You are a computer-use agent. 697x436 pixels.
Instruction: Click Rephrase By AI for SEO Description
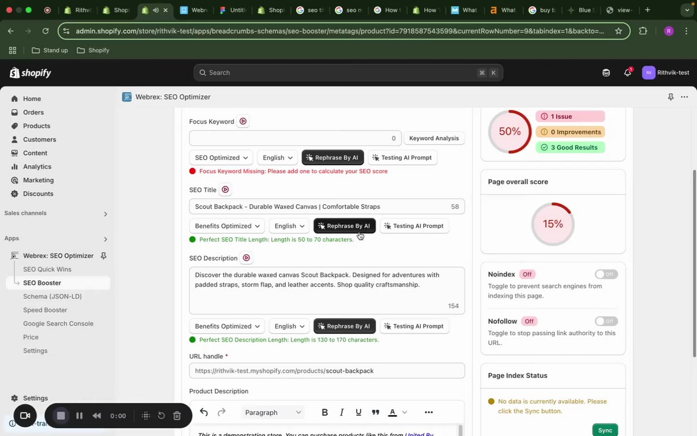click(345, 326)
